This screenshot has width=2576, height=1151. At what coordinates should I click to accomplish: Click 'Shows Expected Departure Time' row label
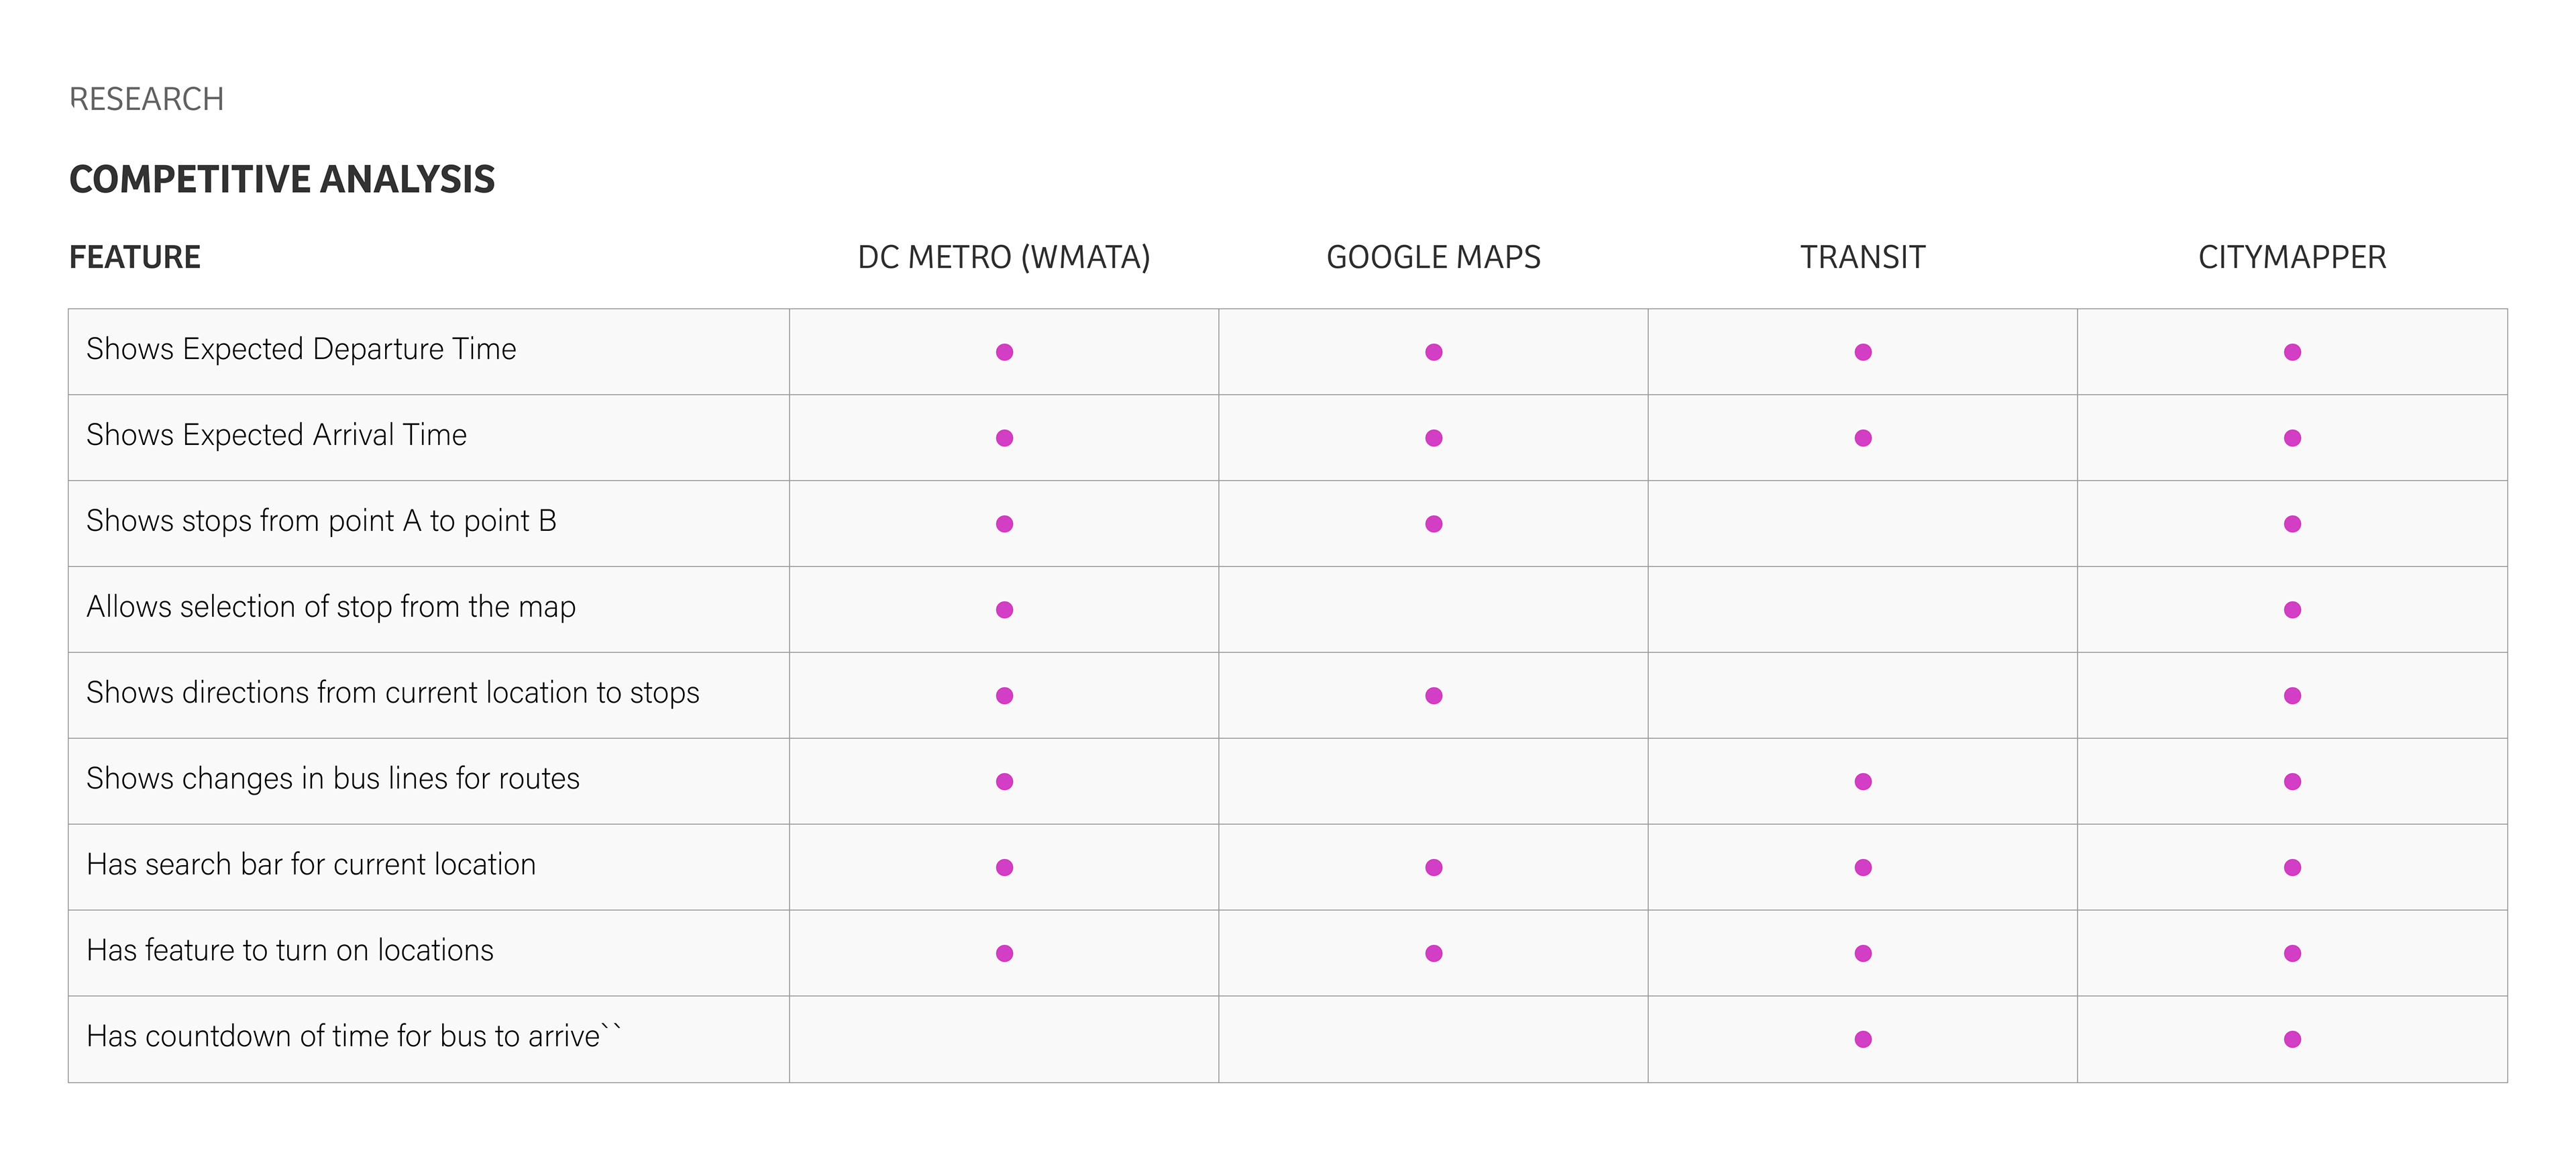(301, 348)
